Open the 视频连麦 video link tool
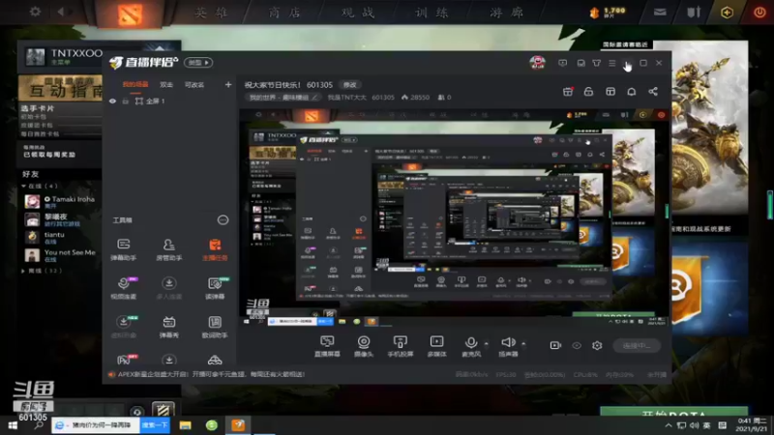Screen dimensions: 774x435 coord(124,288)
